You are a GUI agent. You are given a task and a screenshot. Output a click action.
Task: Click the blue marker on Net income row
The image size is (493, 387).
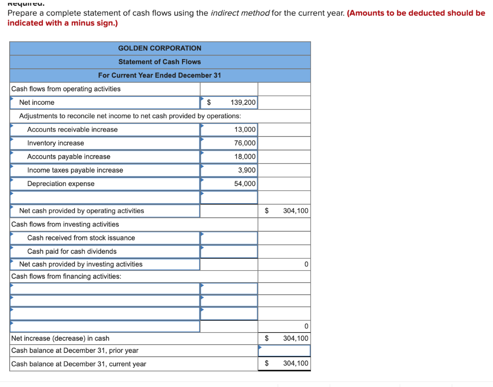[12, 100]
